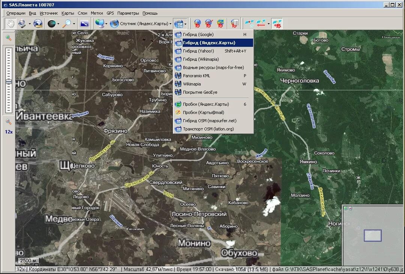The height and width of the screenshot is (274, 405).
Task: Open the Источник menu
Action: click(49, 13)
